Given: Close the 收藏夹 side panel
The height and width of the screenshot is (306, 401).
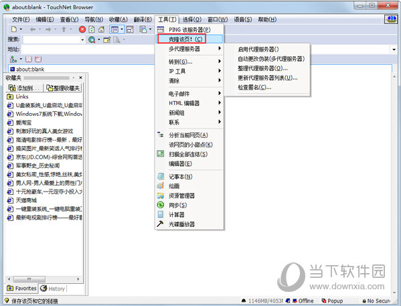Looking at the screenshot, I should coord(80,78).
